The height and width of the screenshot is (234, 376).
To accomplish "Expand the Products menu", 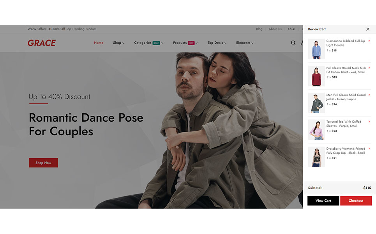I will click(185, 43).
